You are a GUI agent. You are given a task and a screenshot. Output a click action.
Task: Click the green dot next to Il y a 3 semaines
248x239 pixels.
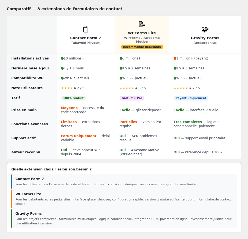tap(175, 68)
